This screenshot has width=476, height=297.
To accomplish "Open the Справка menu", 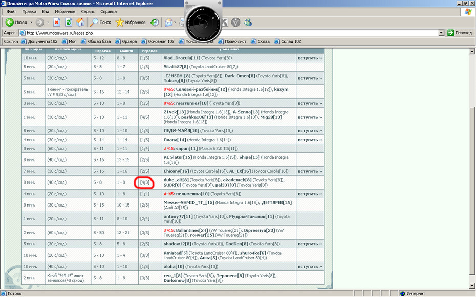I will (x=109, y=12).
